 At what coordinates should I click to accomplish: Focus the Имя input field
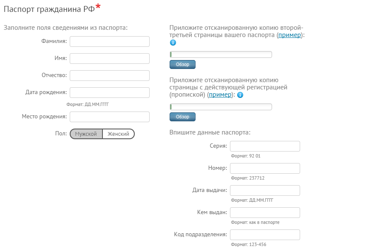pos(110,58)
